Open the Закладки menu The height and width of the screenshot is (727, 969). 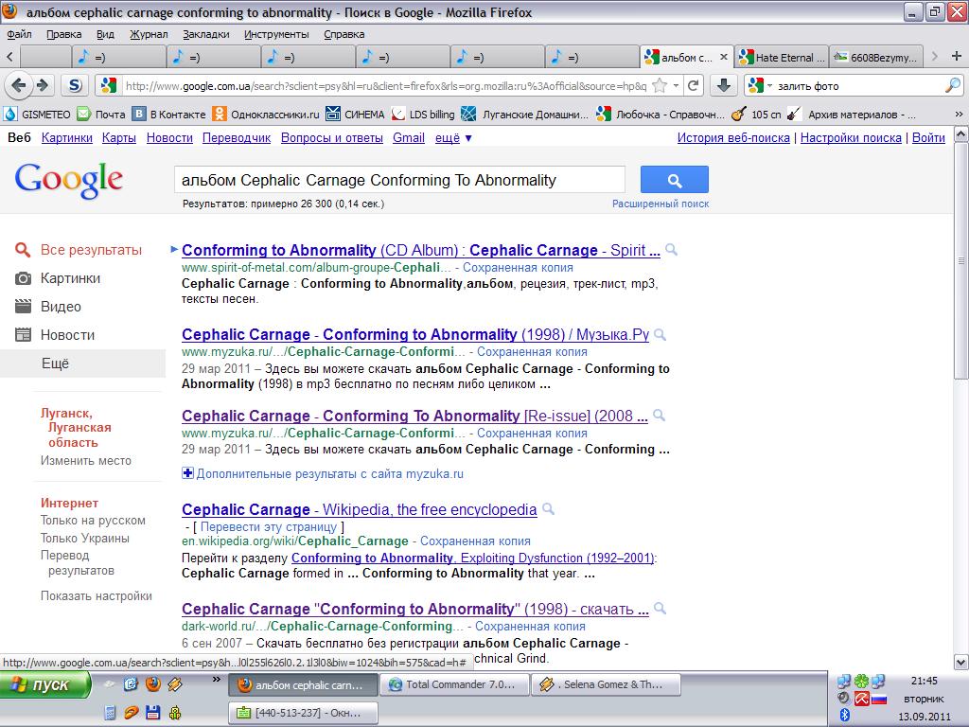tap(205, 34)
